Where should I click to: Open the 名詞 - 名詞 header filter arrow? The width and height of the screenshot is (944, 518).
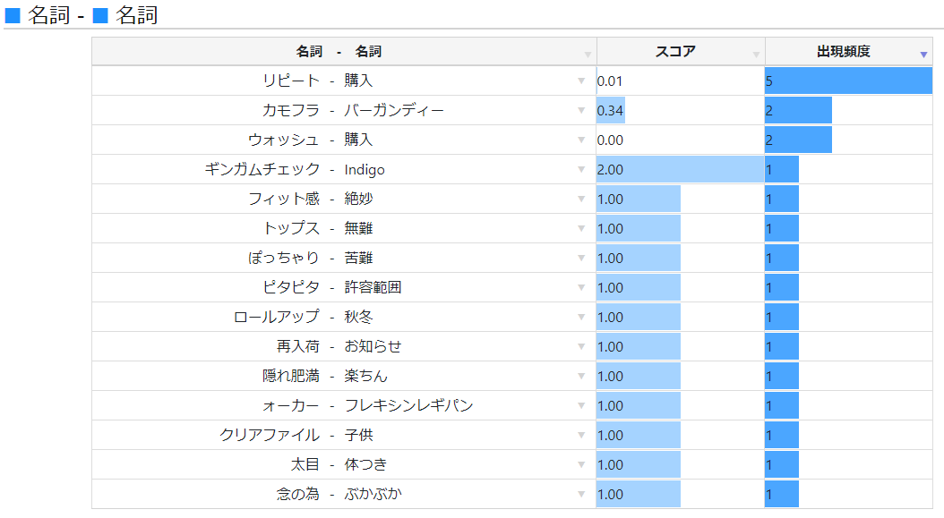(x=588, y=55)
